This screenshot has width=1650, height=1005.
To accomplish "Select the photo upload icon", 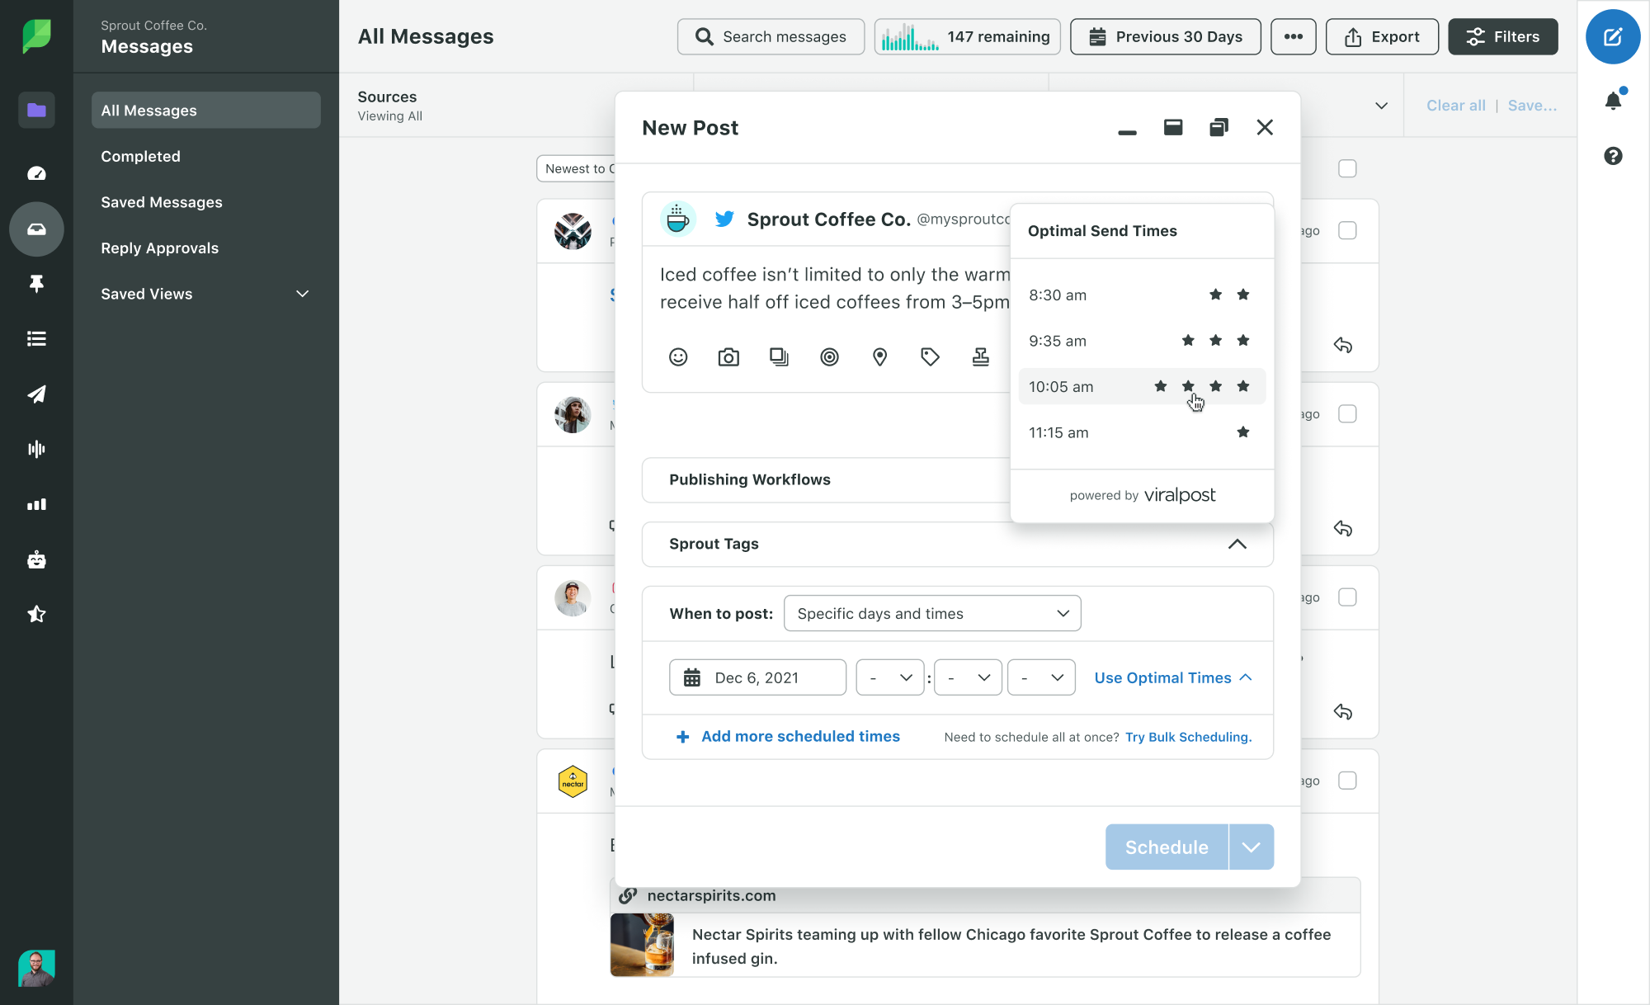I will tap(728, 356).
